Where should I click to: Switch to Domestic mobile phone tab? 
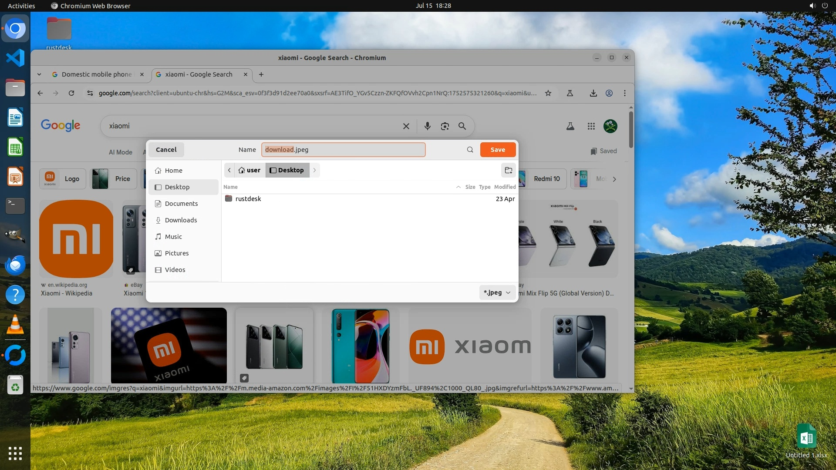tap(96, 74)
